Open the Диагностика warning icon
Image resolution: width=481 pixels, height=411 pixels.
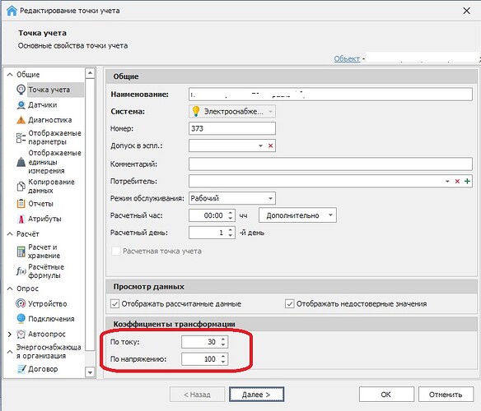click(21, 120)
